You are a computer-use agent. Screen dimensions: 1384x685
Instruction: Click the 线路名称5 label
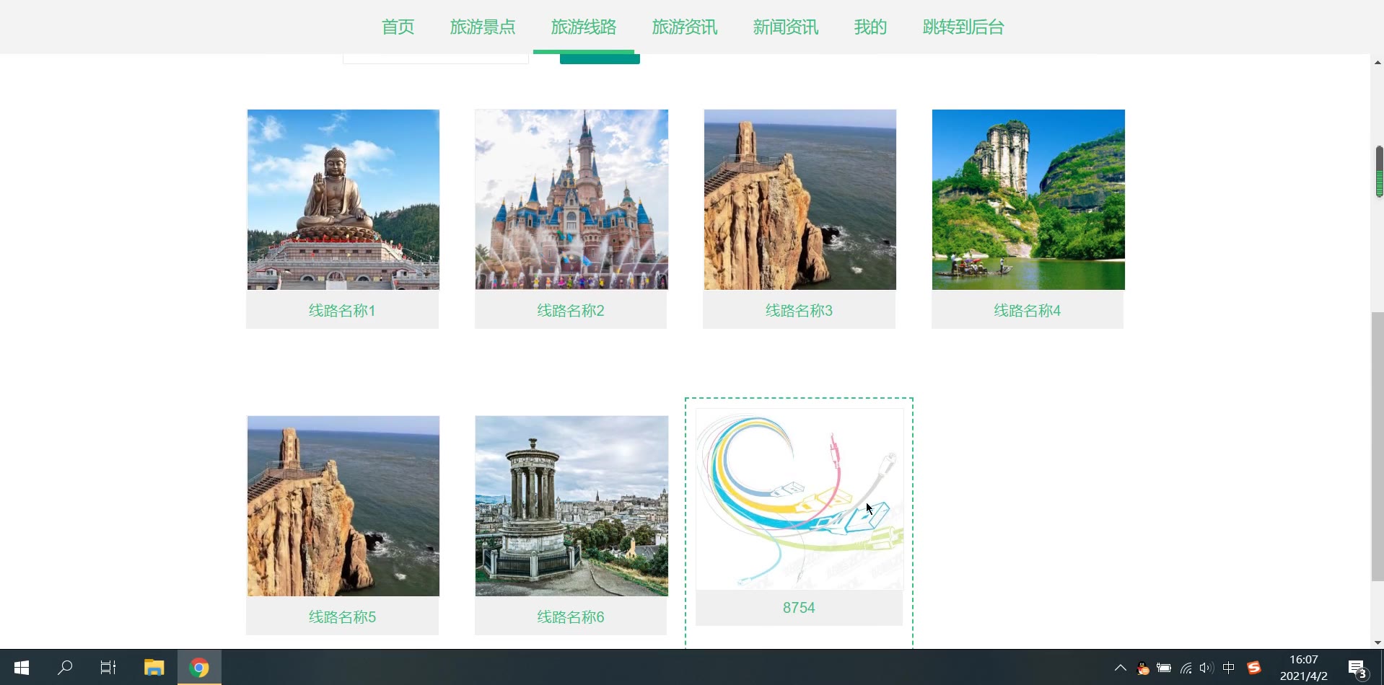coord(342,617)
